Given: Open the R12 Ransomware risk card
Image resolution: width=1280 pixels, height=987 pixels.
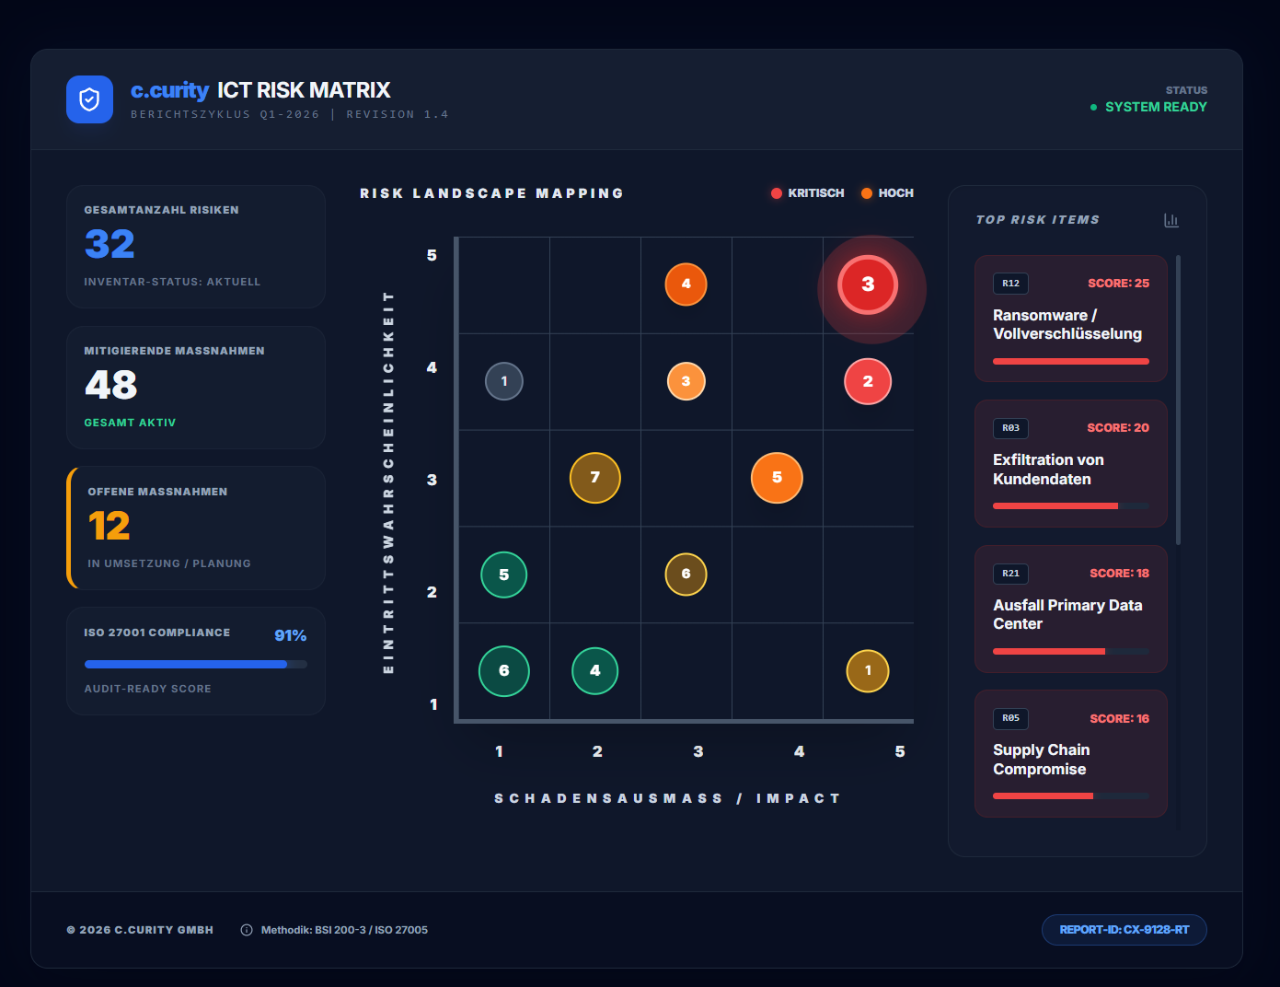Looking at the screenshot, I should pos(1071,319).
